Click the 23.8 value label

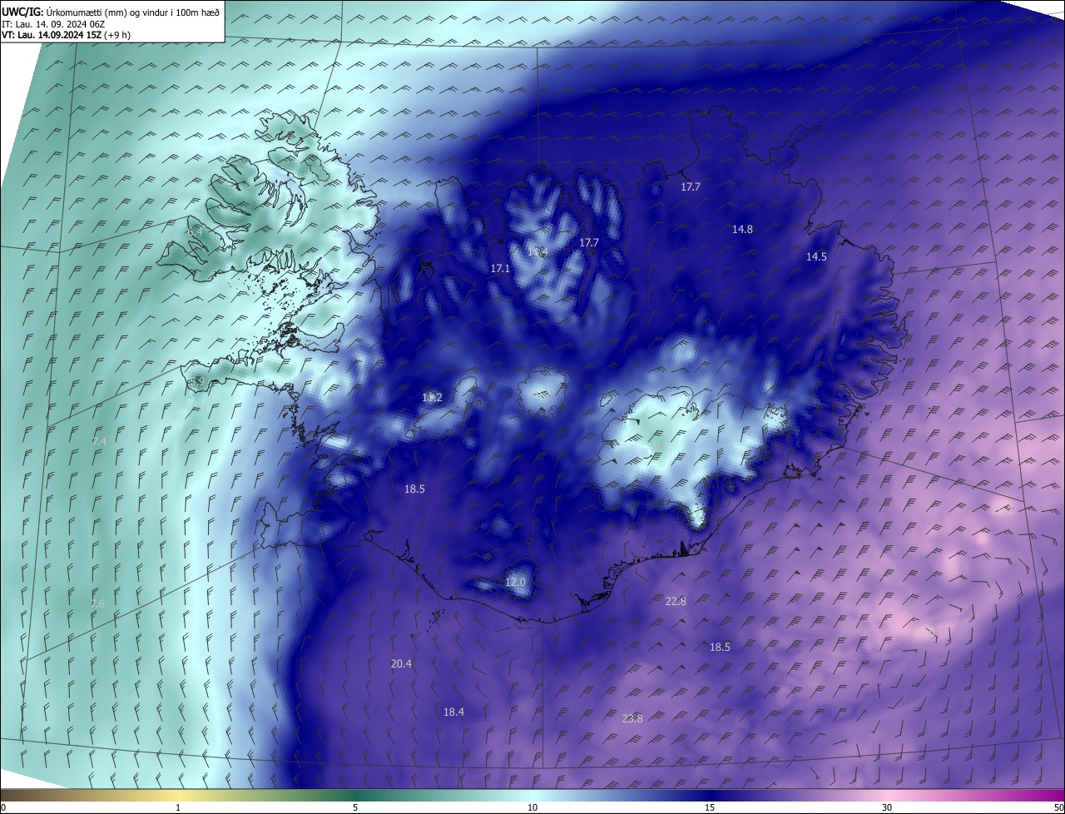click(x=632, y=718)
